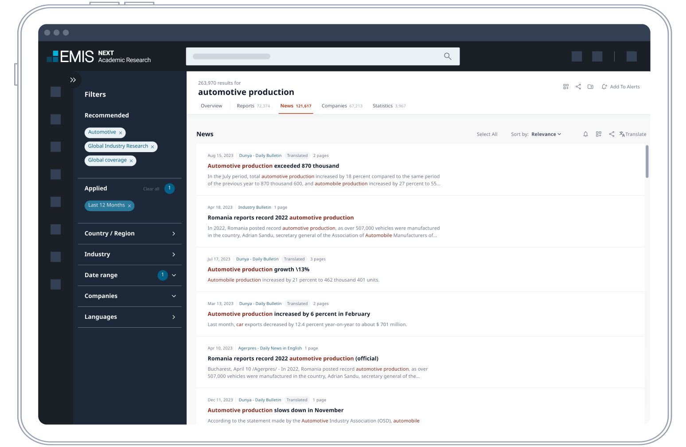Image resolution: width=686 pixels, height=447 pixels.
Task: Click the bell alert icon in News toolbar
Action: point(585,134)
